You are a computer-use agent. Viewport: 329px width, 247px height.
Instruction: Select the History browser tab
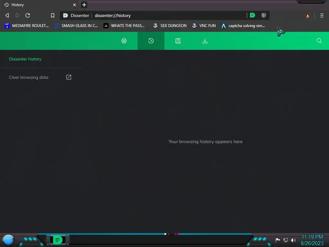click(40, 5)
